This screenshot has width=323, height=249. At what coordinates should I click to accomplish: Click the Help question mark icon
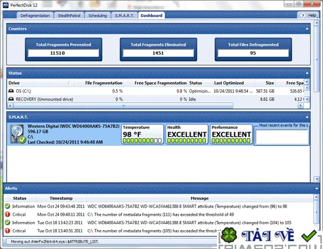pyautogui.click(x=303, y=16)
